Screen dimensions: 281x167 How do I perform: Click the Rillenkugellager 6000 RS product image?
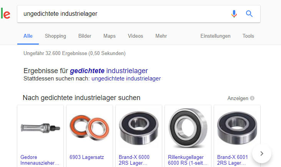pos(188,128)
